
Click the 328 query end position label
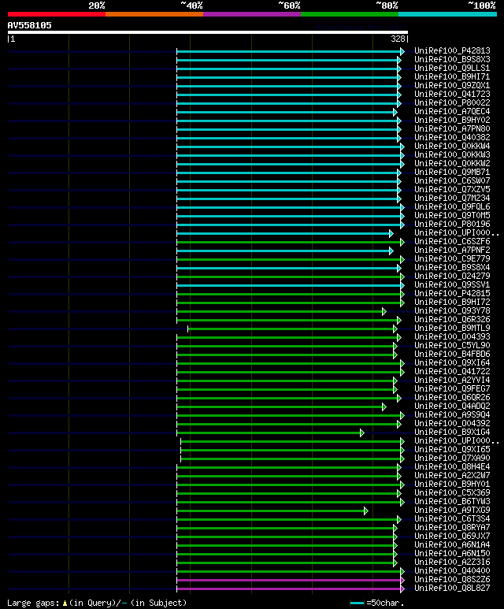(x=398, y=39)
